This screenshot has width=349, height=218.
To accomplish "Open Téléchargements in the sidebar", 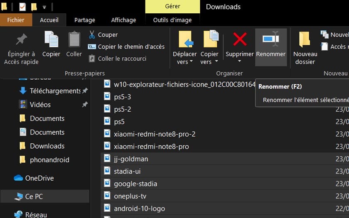I will click(x=55, y=91).
